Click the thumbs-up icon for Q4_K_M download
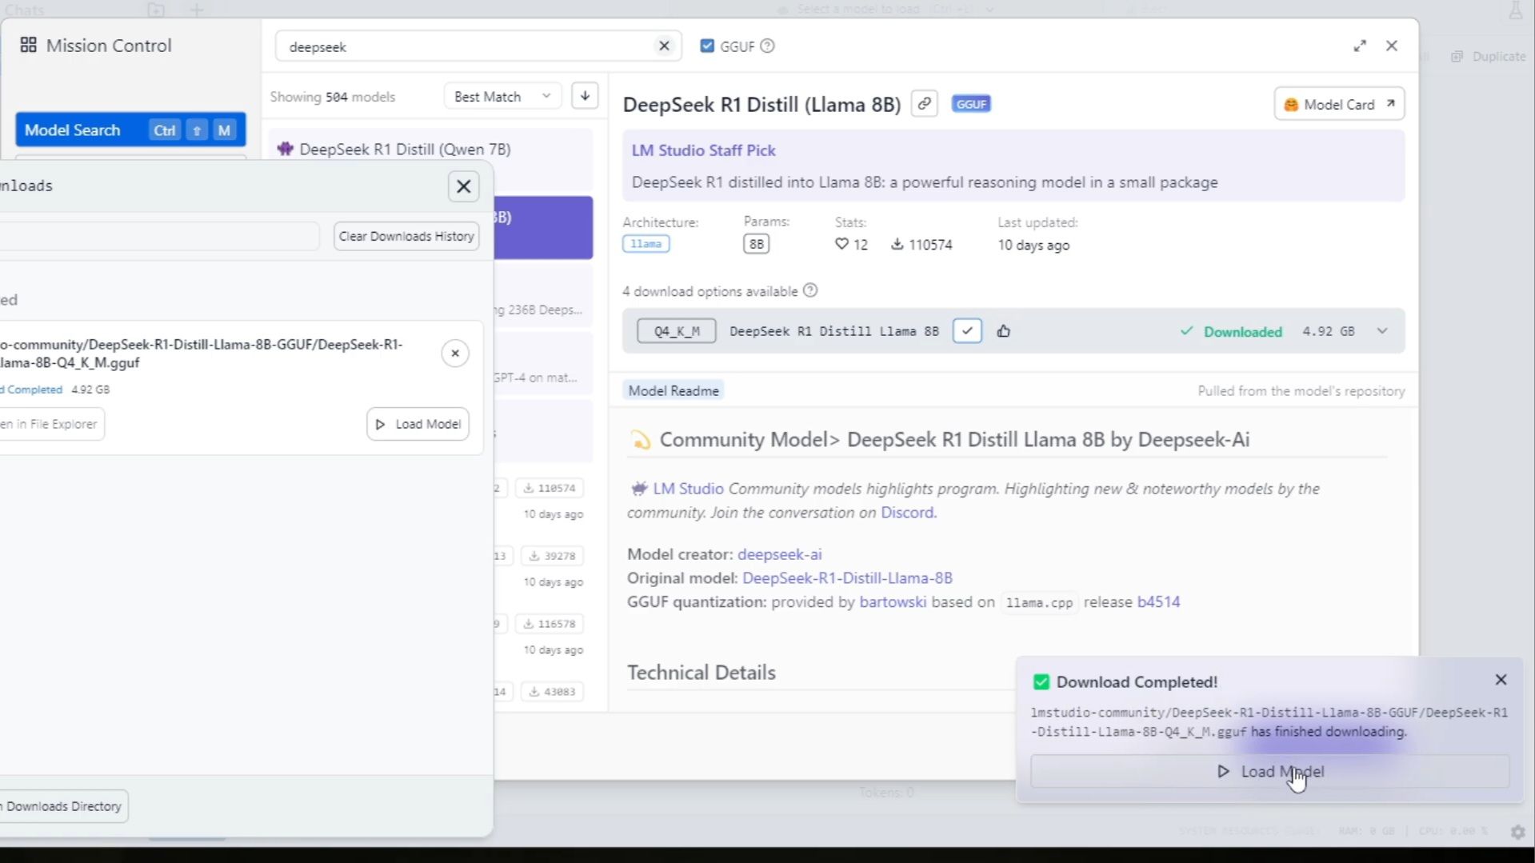 (x=1004, y=331)
